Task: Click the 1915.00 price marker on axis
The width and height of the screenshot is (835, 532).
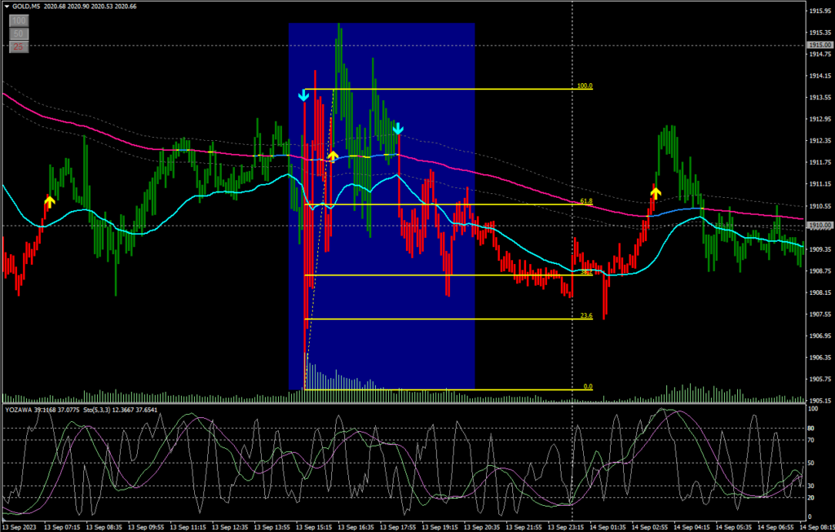Action: click(818, 45)
